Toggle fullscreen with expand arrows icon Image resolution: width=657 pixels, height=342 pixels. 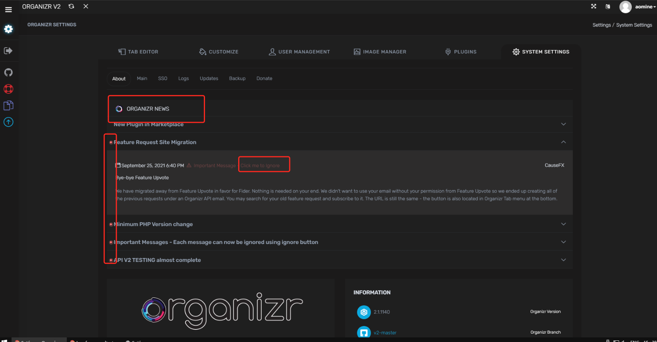click(x=594, y=6)
